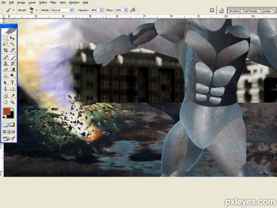Open the Edit menu
The image size is (277, 208).
pos(12,2)
